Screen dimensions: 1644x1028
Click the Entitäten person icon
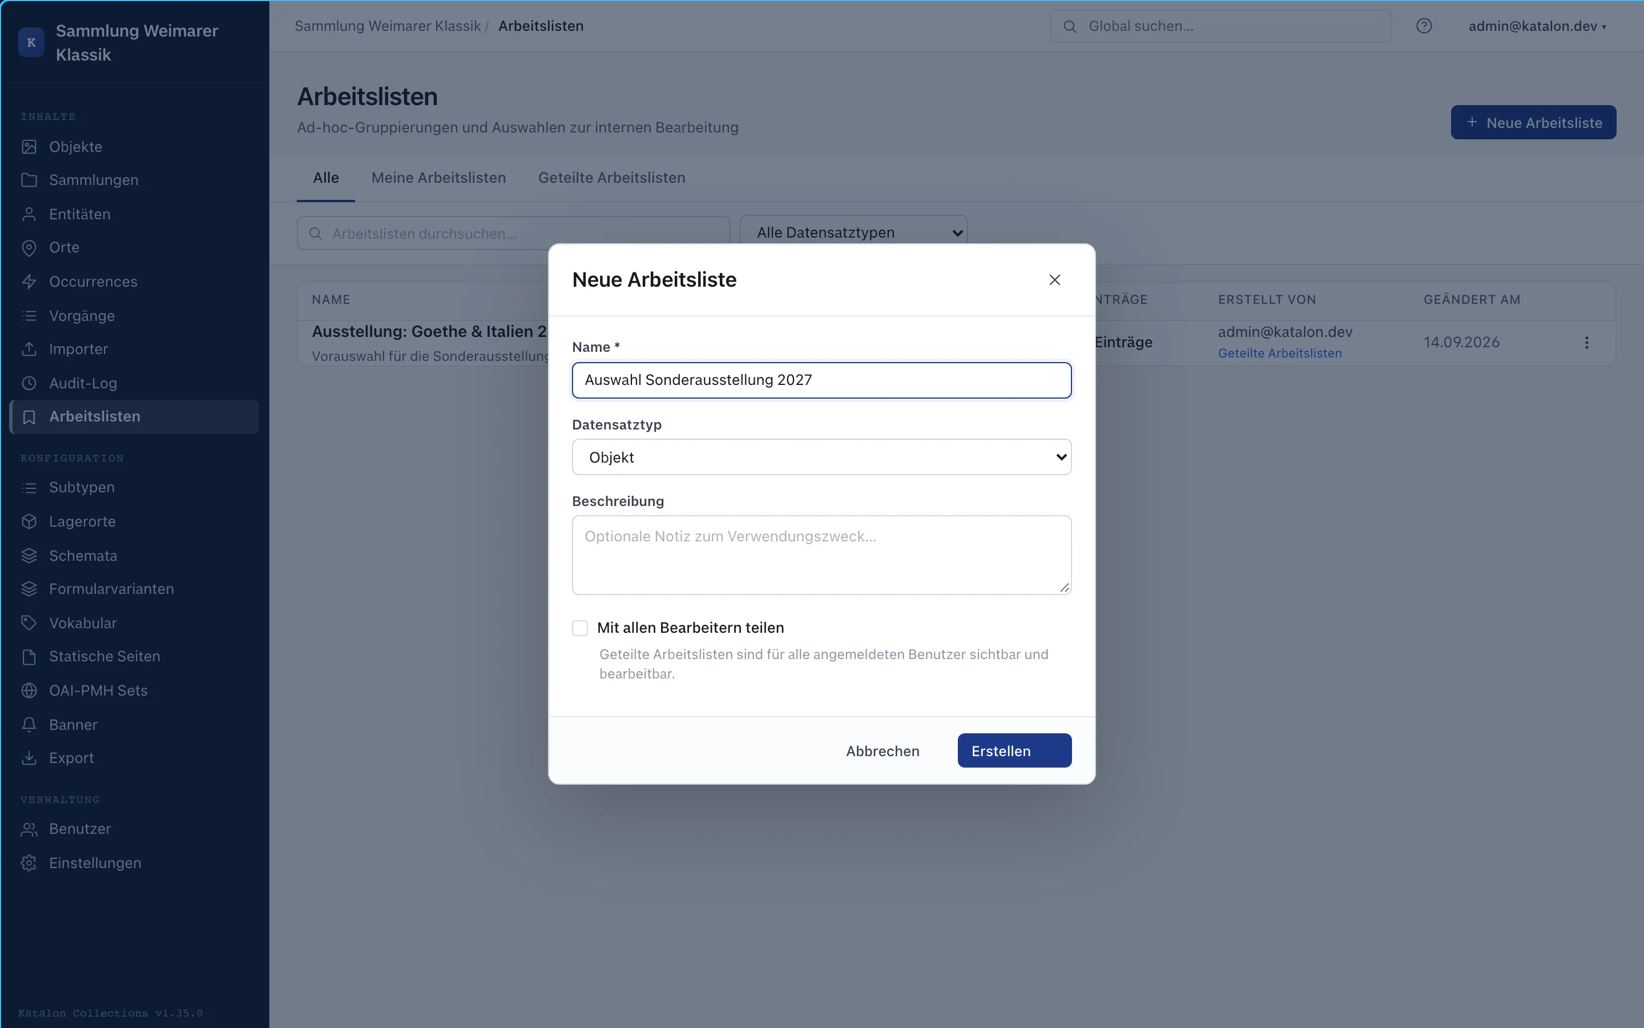[29, 214]
